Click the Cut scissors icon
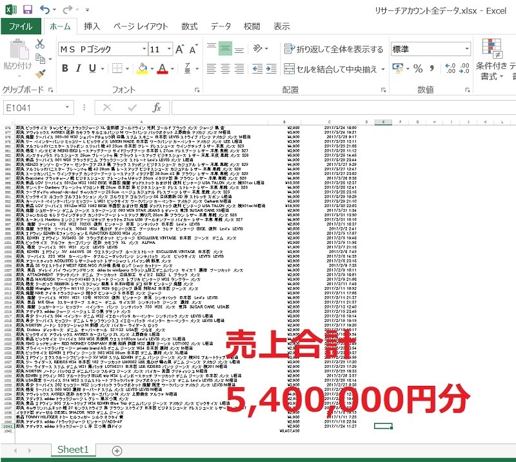516x462 pixels. [40, 44]
